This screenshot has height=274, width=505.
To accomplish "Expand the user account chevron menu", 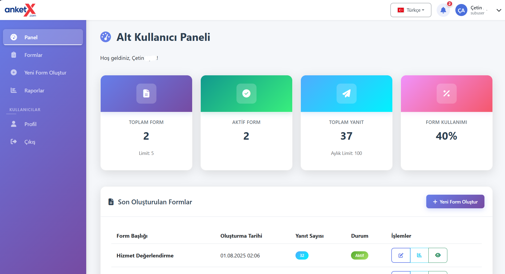I will tap(499, 10).
